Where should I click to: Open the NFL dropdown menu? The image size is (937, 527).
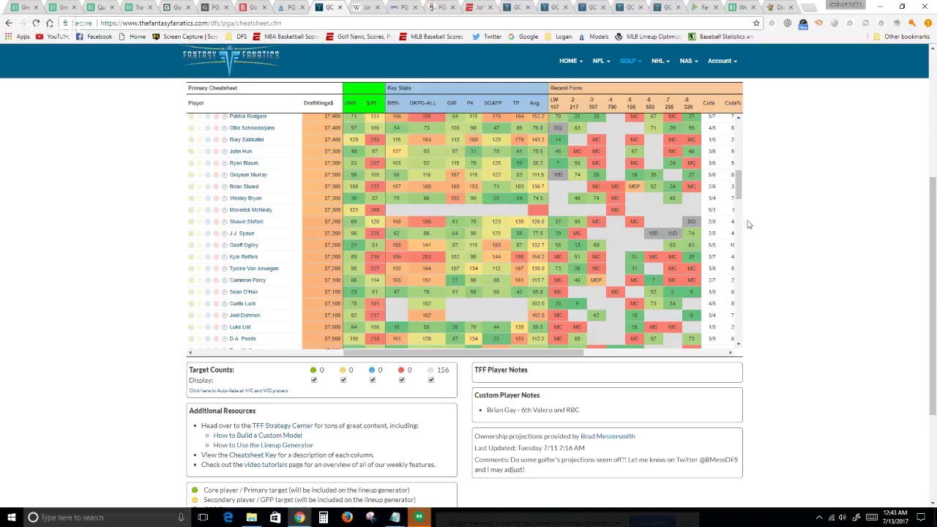[601, 61]
